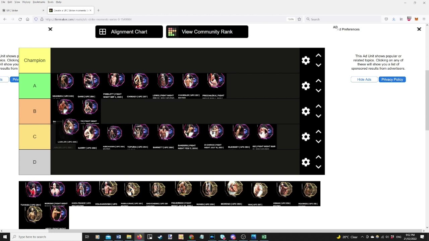
Task: Open Excel from the taskbar
Action: pos(264,237)
